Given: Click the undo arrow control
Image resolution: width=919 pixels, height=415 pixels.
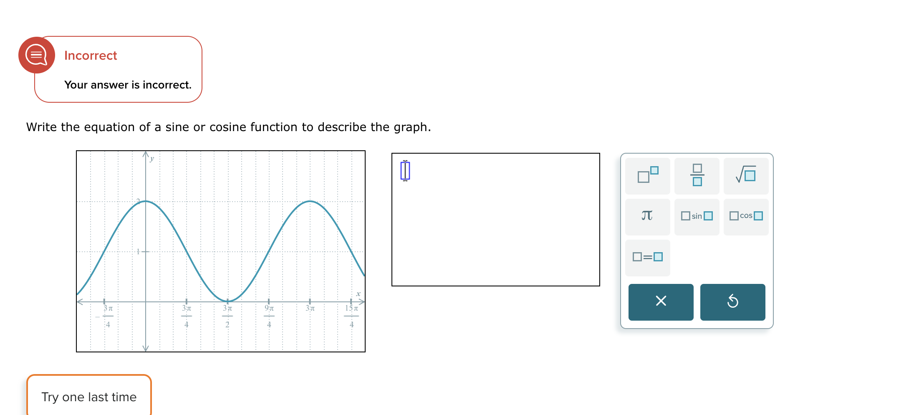Looking at the screenshot, I should [732, 302].
